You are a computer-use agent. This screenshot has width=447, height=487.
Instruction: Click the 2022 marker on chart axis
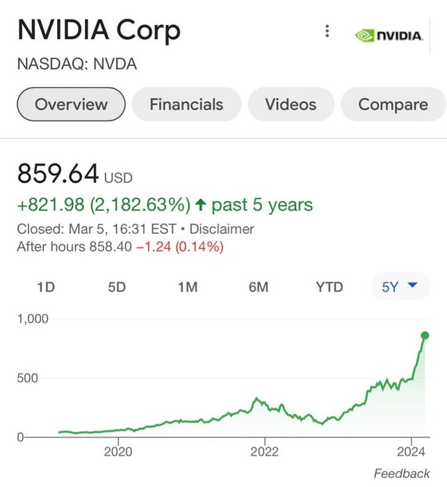click(264, 452)
